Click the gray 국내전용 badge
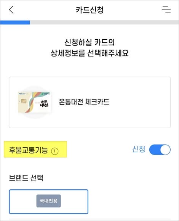 pyautogui.click(x=49, y=201)
